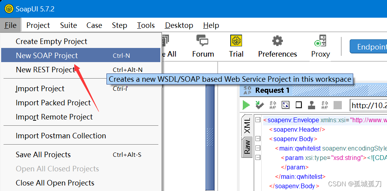This screenshot has height=191, width=387.
Task: Click the opening main:qwhitelist tag
Action: click(331, 148)
